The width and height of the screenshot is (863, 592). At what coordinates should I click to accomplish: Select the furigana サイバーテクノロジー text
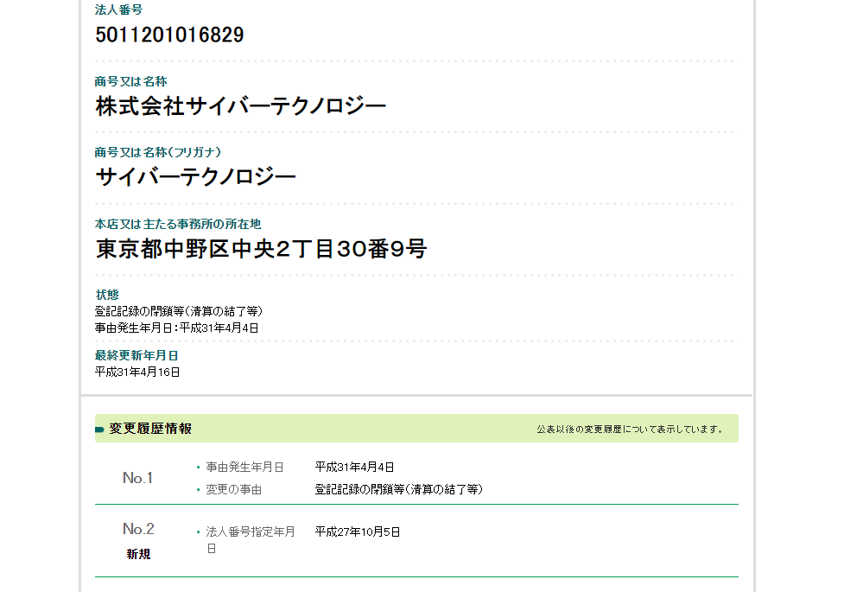(x=195, y=177)
